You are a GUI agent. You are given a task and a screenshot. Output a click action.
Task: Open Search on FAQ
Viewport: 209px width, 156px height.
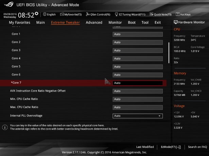pos(197,147)
